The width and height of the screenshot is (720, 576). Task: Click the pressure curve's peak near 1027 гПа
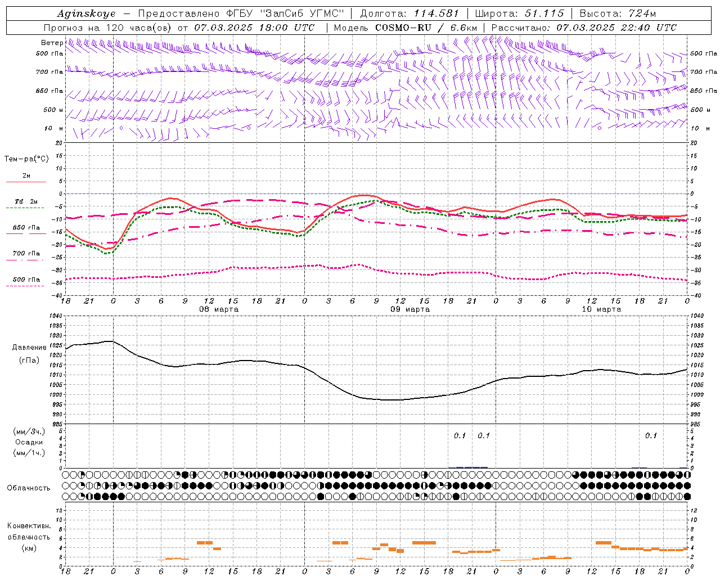coord(111,341)
